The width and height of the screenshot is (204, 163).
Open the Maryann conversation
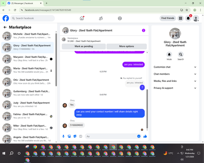[x=27, y=59]
